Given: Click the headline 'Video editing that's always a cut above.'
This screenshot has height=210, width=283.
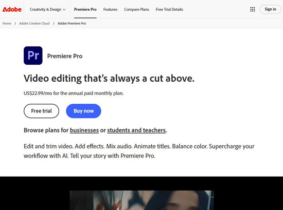Looking at the screenshot, I should pos(109,79).
